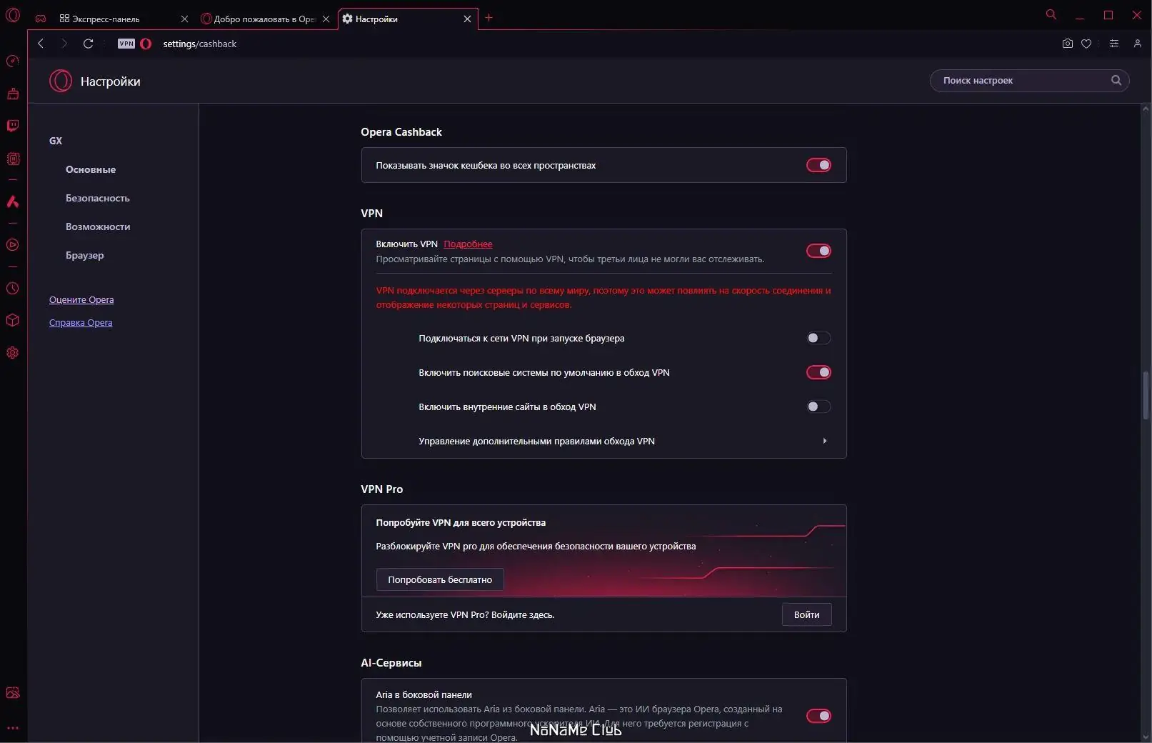This screenshot has width=1152, height=743.
Task: Open GX Cleaner sidebar icon
Action: click(13, 94)
